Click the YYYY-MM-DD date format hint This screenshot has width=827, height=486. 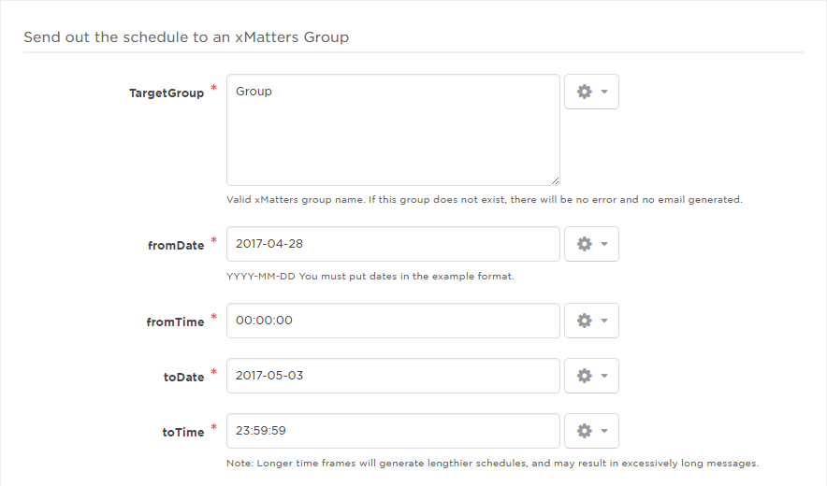pyautogui.click(x=370, y=277)
